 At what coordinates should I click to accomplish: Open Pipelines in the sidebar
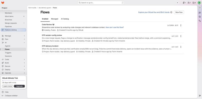pos(14,26)
